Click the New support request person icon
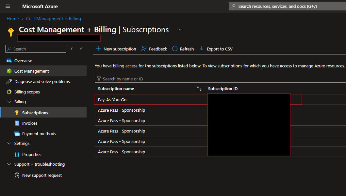The width and height of the screenshot is (346, 196). 17,175
